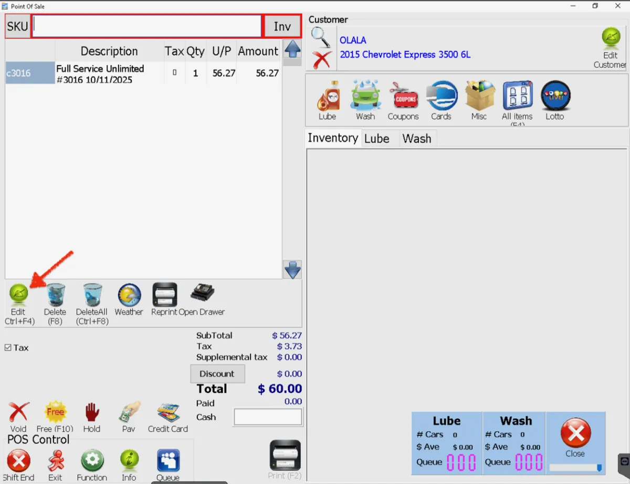Screen dimensions: 630x484
Task: Click the blue up arrow in the item list
Action: 292,49
